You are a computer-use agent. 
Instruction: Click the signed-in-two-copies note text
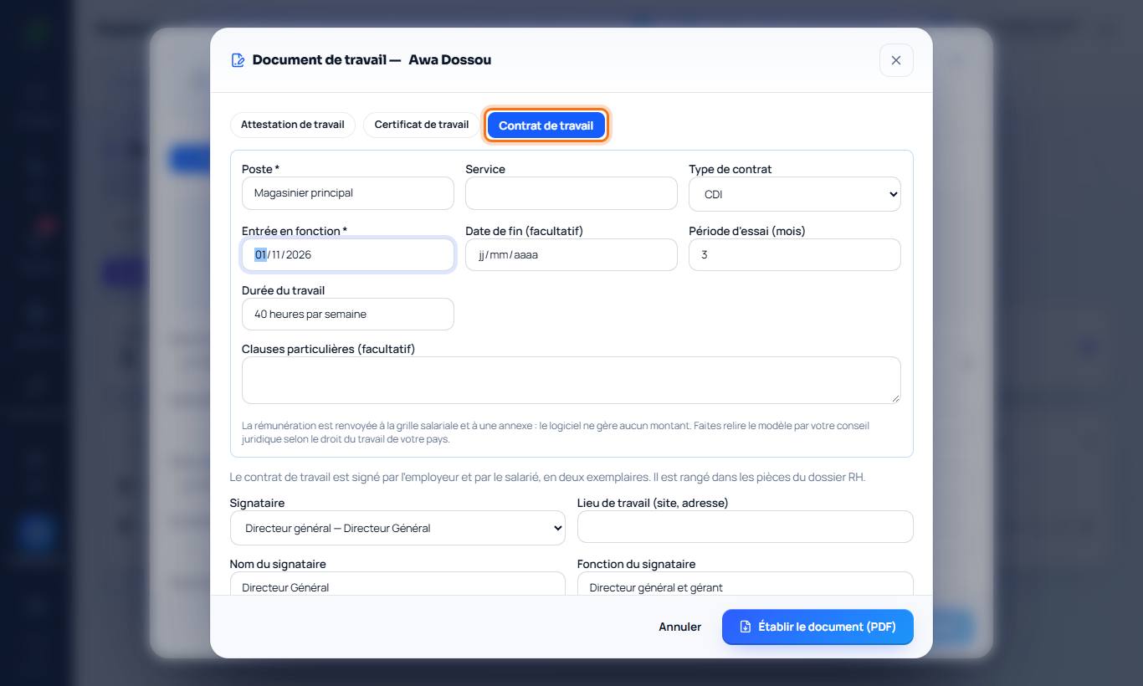547,478
